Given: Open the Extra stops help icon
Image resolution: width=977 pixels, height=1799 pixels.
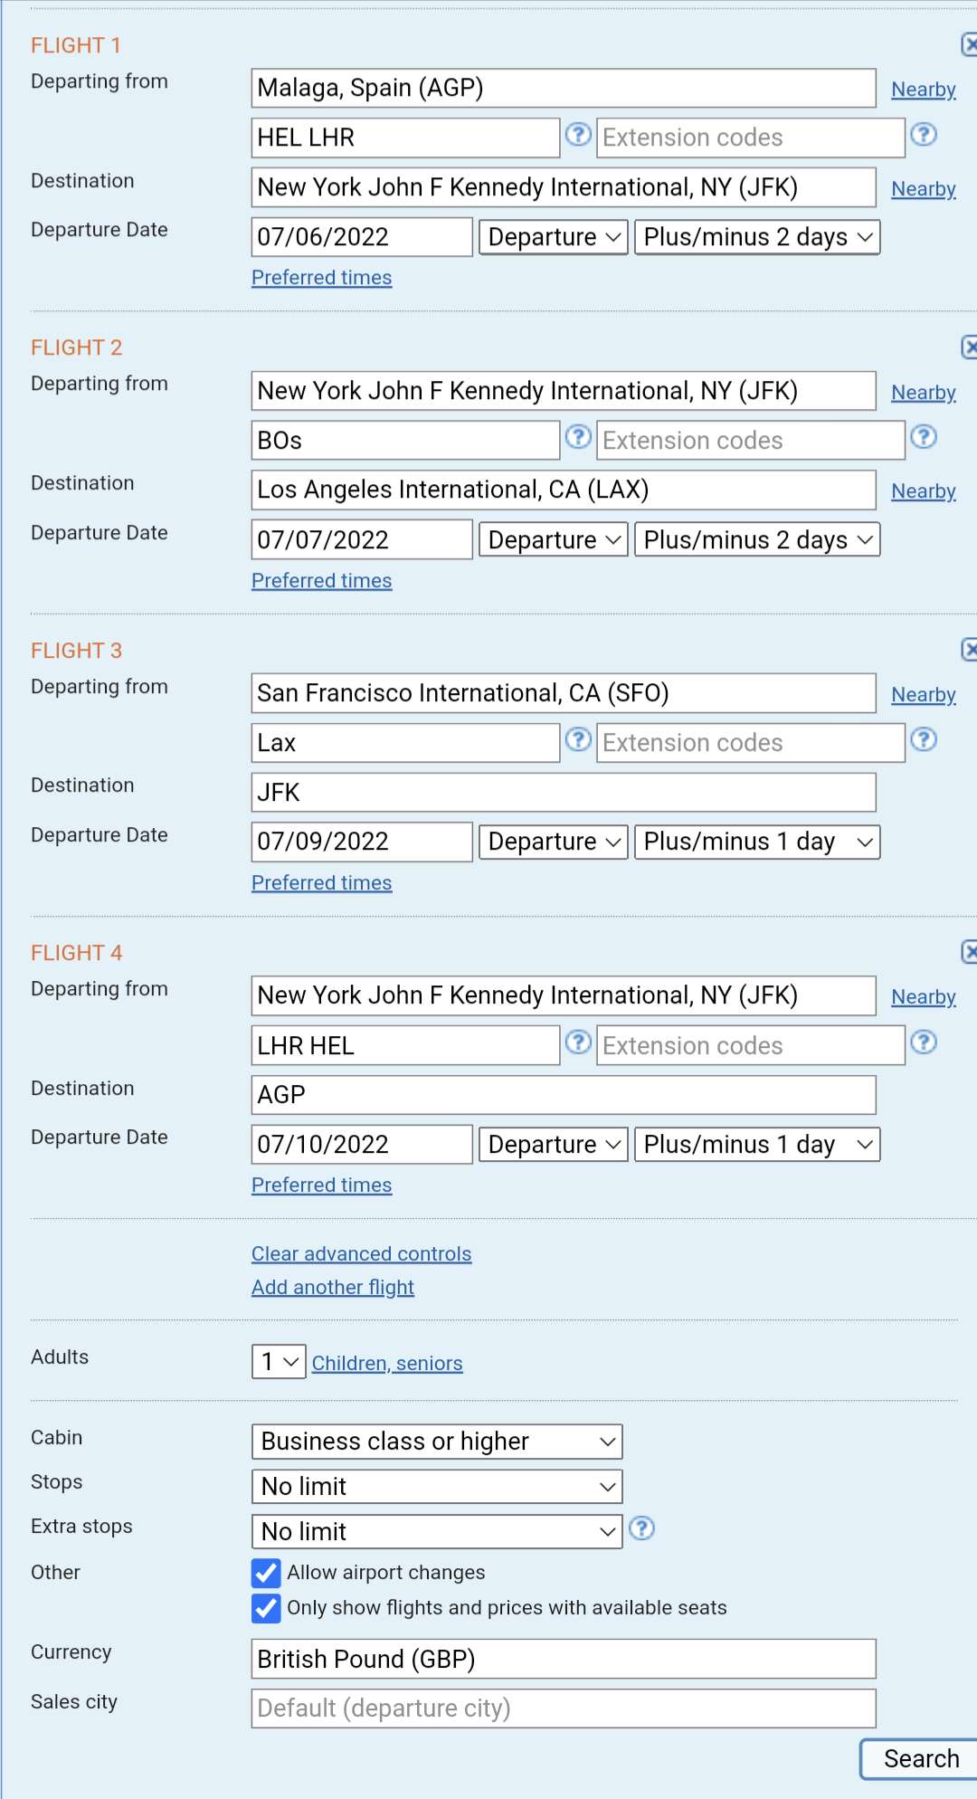Looking at the screenshot, I should [x=641, y=1528].
